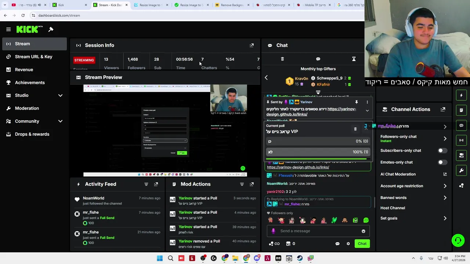470x264 pixels.
Task: Reload the page using the browser refresh button
Action: tap(23, 15)
